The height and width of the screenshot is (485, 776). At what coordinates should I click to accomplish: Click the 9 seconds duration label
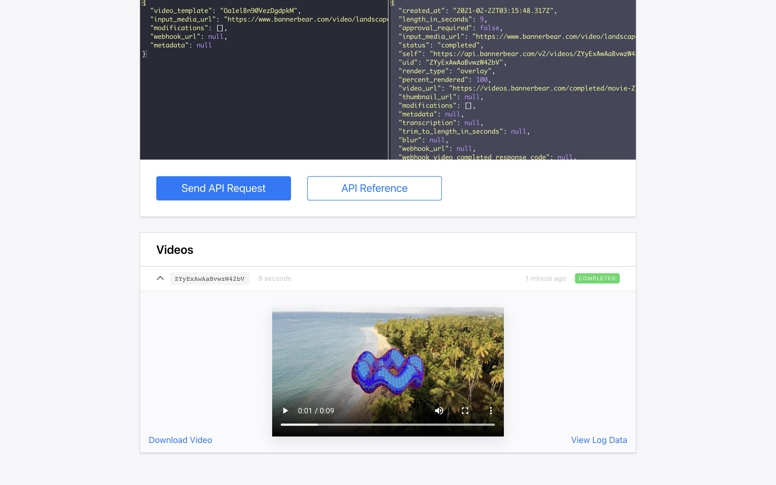click(275, 278)
